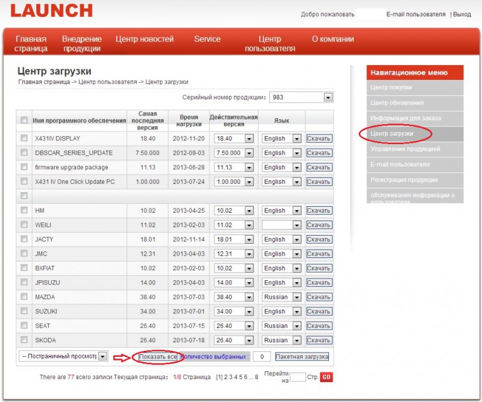Go to the Service navigation tab
Viewport: 482px width, 402px height.
(x=207, y=39)
